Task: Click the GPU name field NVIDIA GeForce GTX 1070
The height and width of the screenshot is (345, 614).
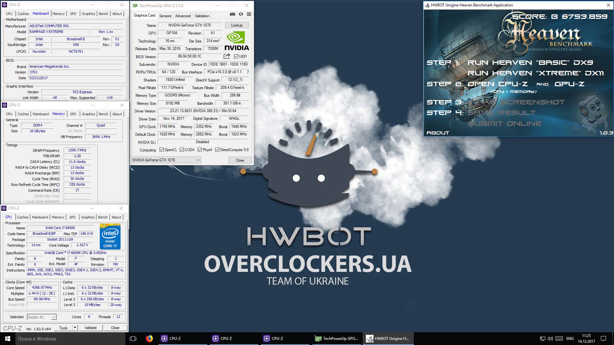Action: click(x=190, y=25)
